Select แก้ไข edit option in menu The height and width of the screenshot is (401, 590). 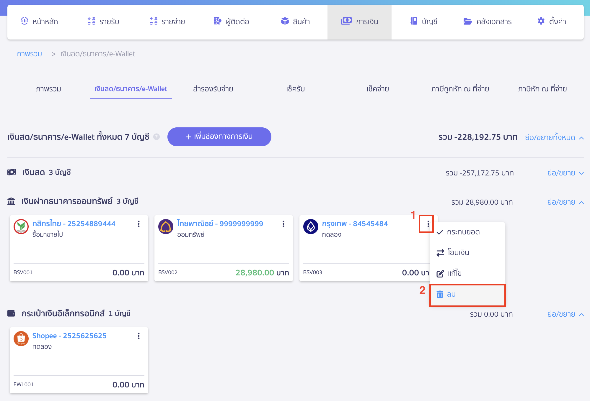click(454, 273)
